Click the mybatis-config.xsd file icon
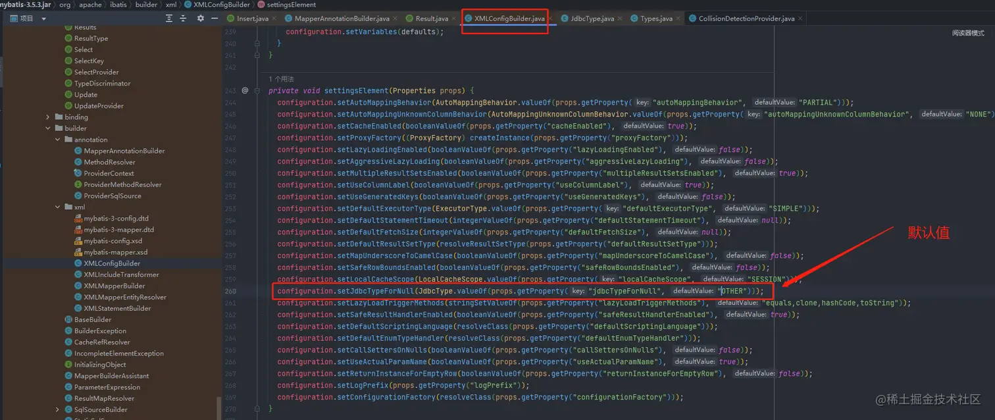 pos(78,241)
